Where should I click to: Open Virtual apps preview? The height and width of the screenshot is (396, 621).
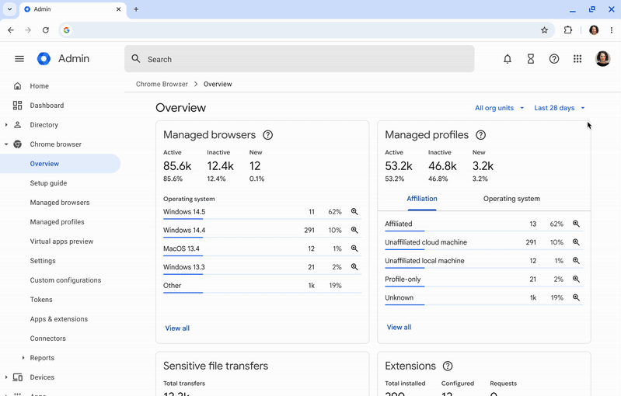pyautogui.click(x=61, y=241)
